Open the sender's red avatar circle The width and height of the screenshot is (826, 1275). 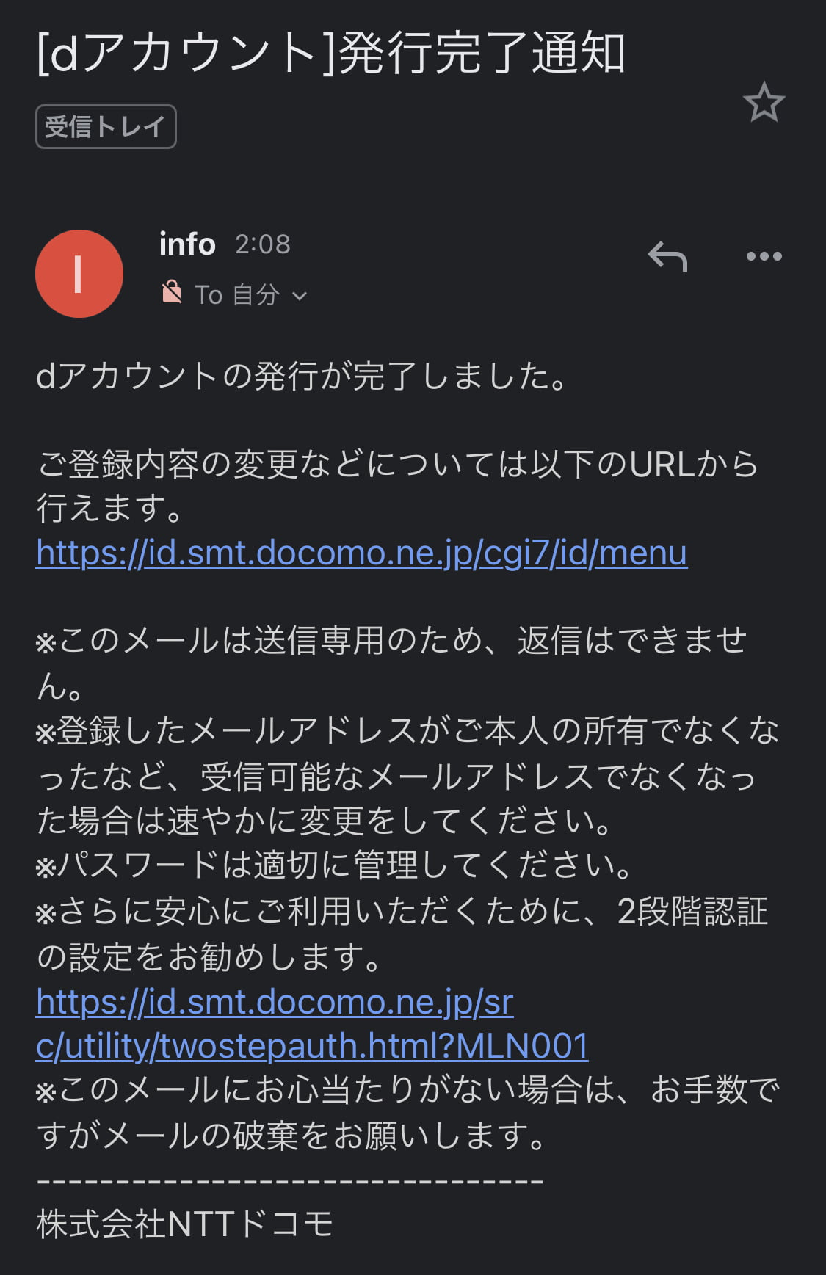[x=79, y=274]
